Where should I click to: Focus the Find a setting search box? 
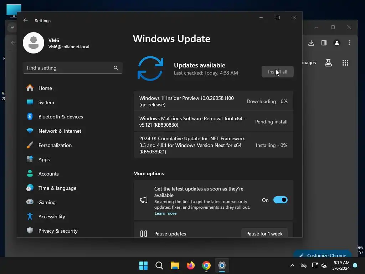pos(73,68)
